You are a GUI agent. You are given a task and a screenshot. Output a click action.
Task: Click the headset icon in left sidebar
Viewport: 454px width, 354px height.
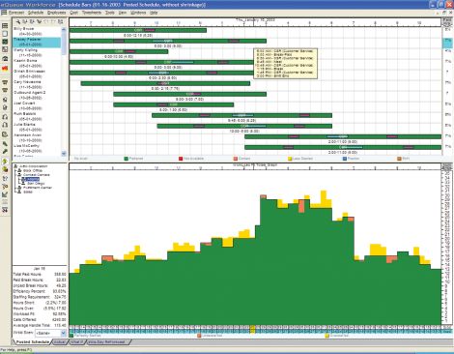click(x=5, y=117)
